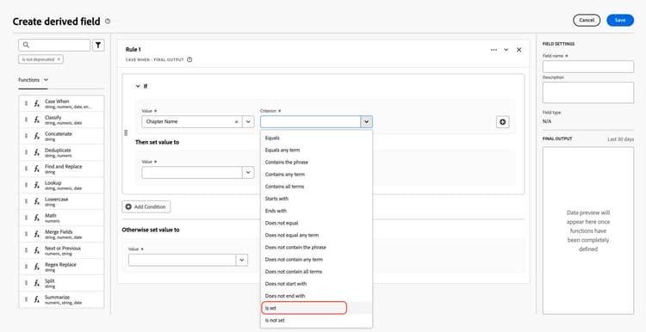Remove the 'Is not deprecated' filter tag
646x332 pixels.
pyautogui.click(x=59, y=59)
